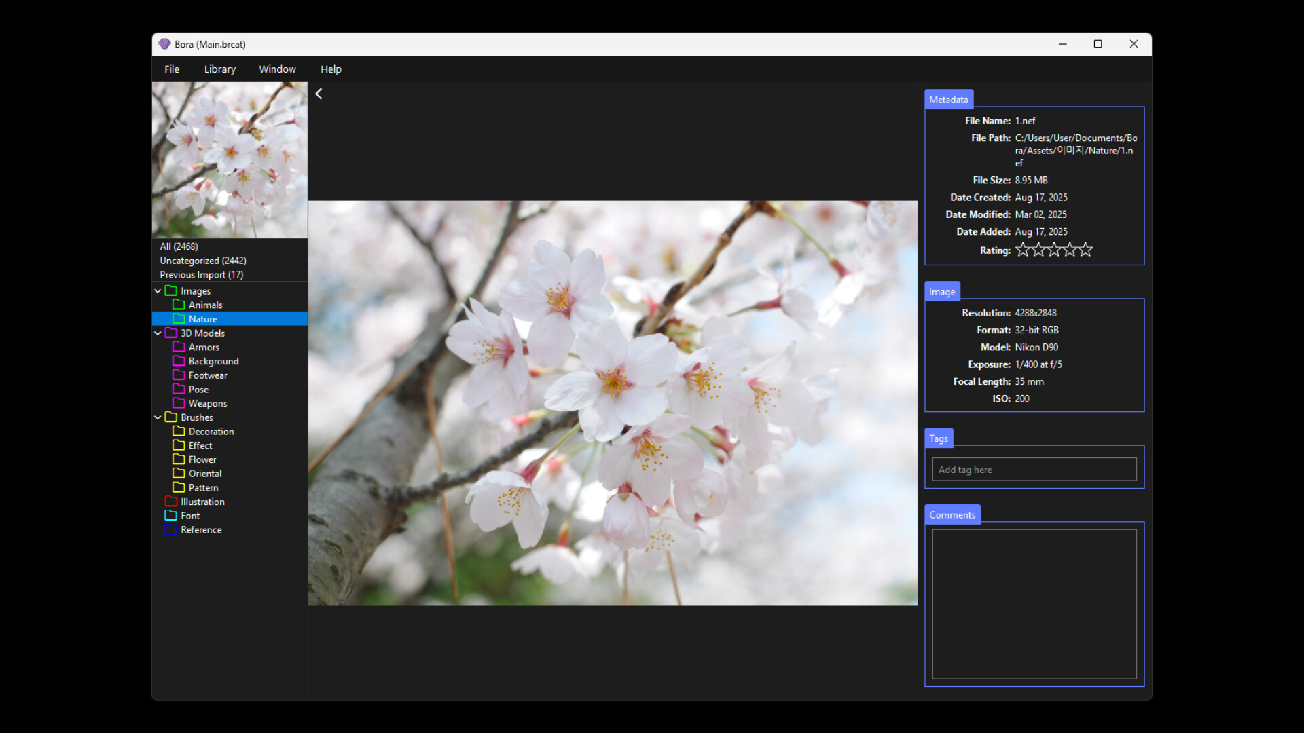Click the back navigation arrow above the image
This screenshot has height=733, width=1304.
click(319, 94)
